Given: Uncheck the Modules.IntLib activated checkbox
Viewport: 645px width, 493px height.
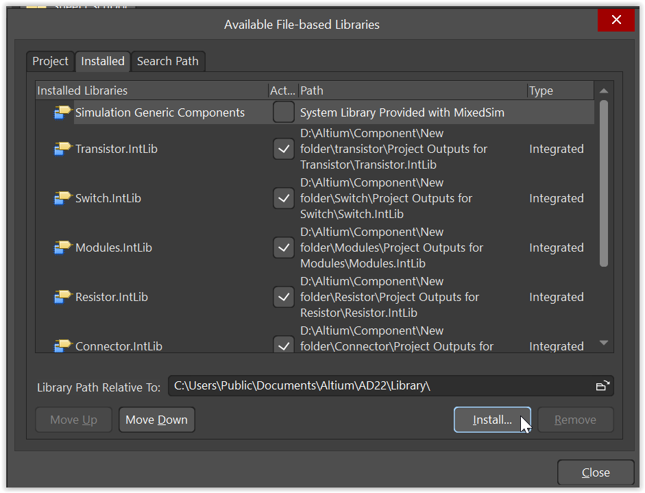Looking at the screenshot, I should click(x=283, y=248).
